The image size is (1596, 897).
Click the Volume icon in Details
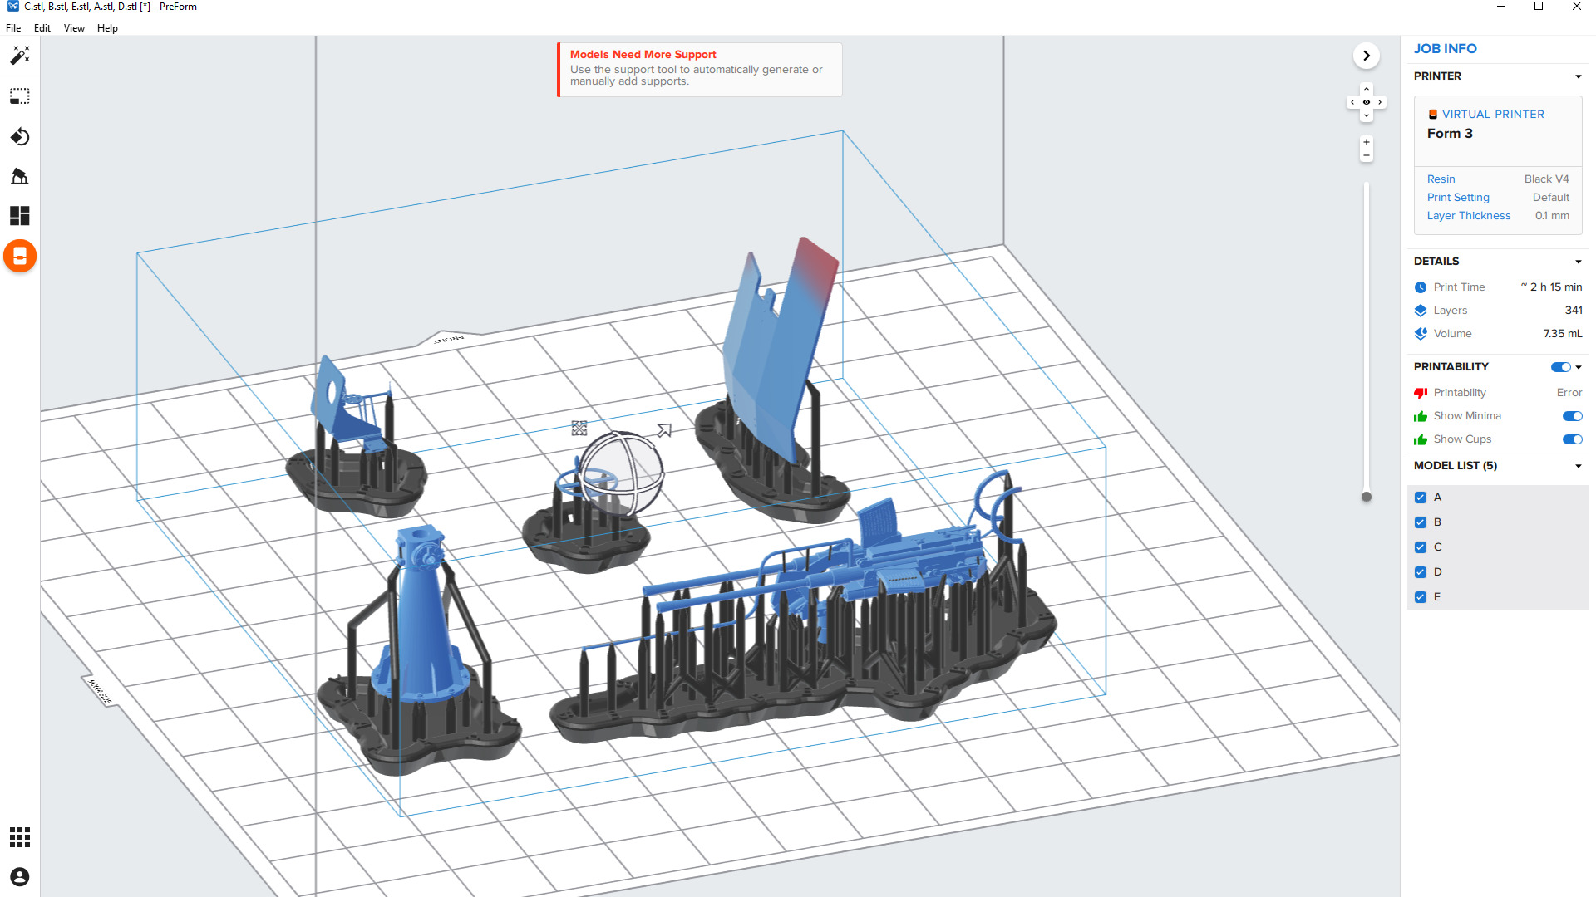click(x=1421, y=334)
